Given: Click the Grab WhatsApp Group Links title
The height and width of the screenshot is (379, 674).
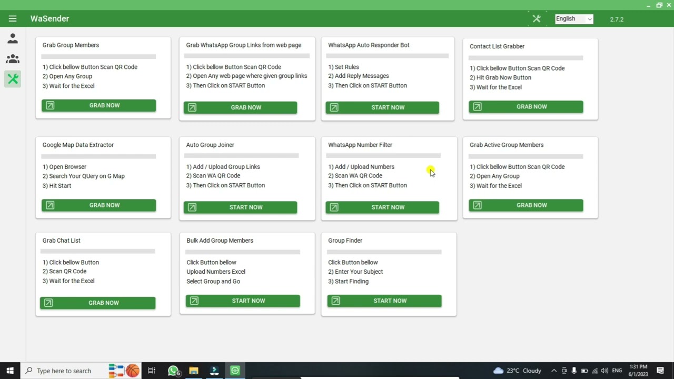Looking at the screenshot, I should [x=244, y=45].
